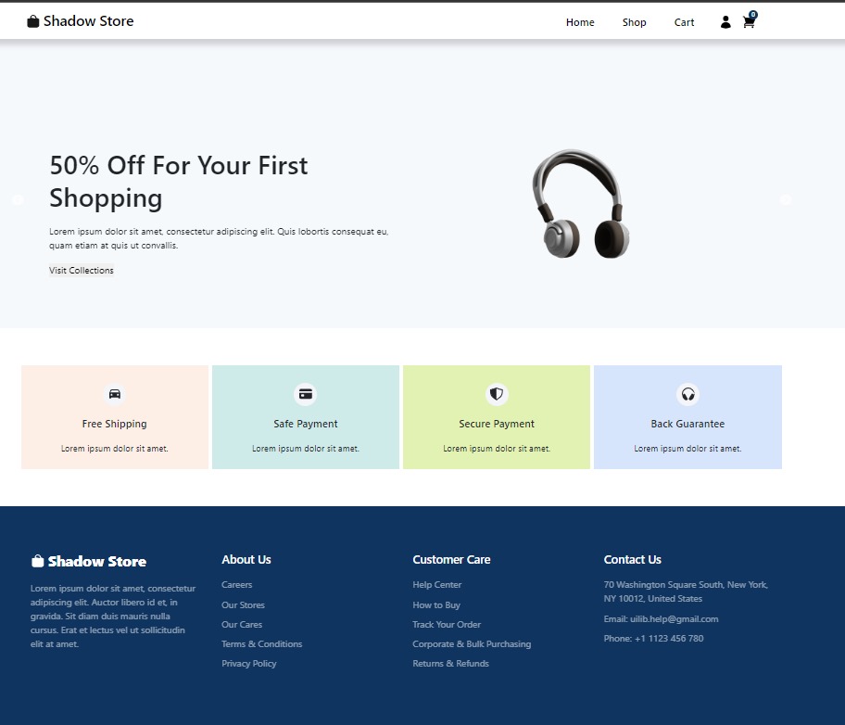The height and width of the screenshot is (725, 845).
Task: Advance carousel with right arrow
Action: [x=786, y=200]
